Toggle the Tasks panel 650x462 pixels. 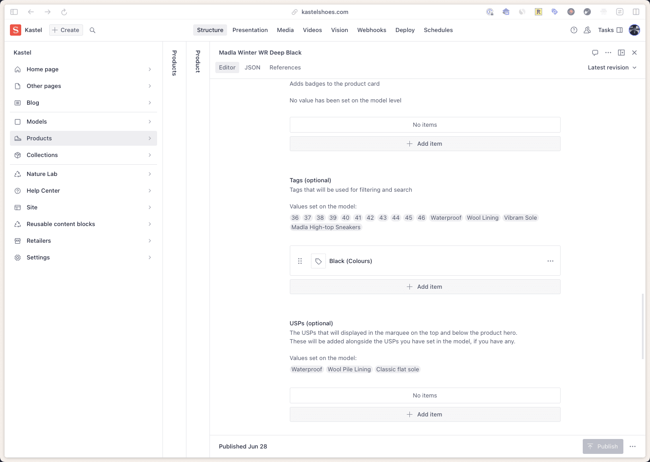pos(610,30)
